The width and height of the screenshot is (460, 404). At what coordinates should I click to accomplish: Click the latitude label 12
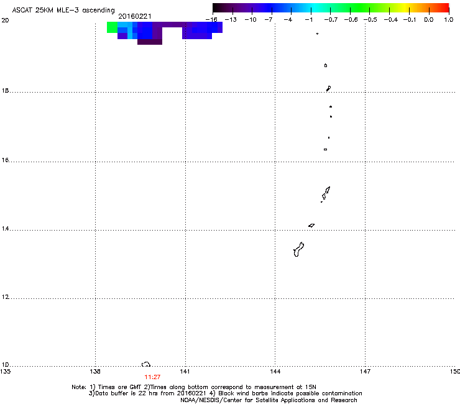(x=5, y=297)
